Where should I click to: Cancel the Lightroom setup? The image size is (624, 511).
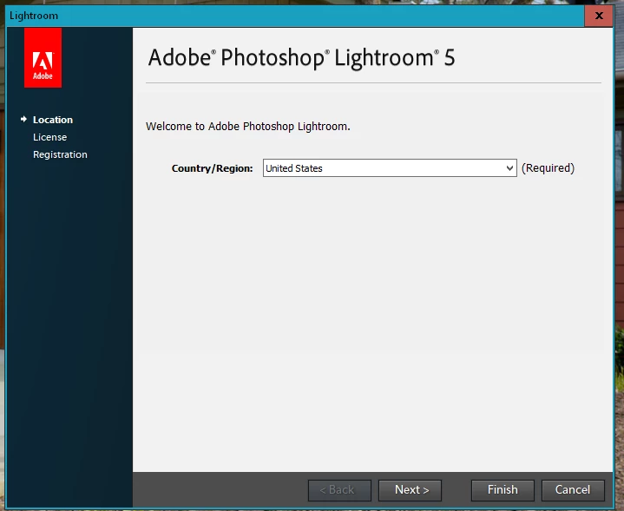tap(573, 490)
